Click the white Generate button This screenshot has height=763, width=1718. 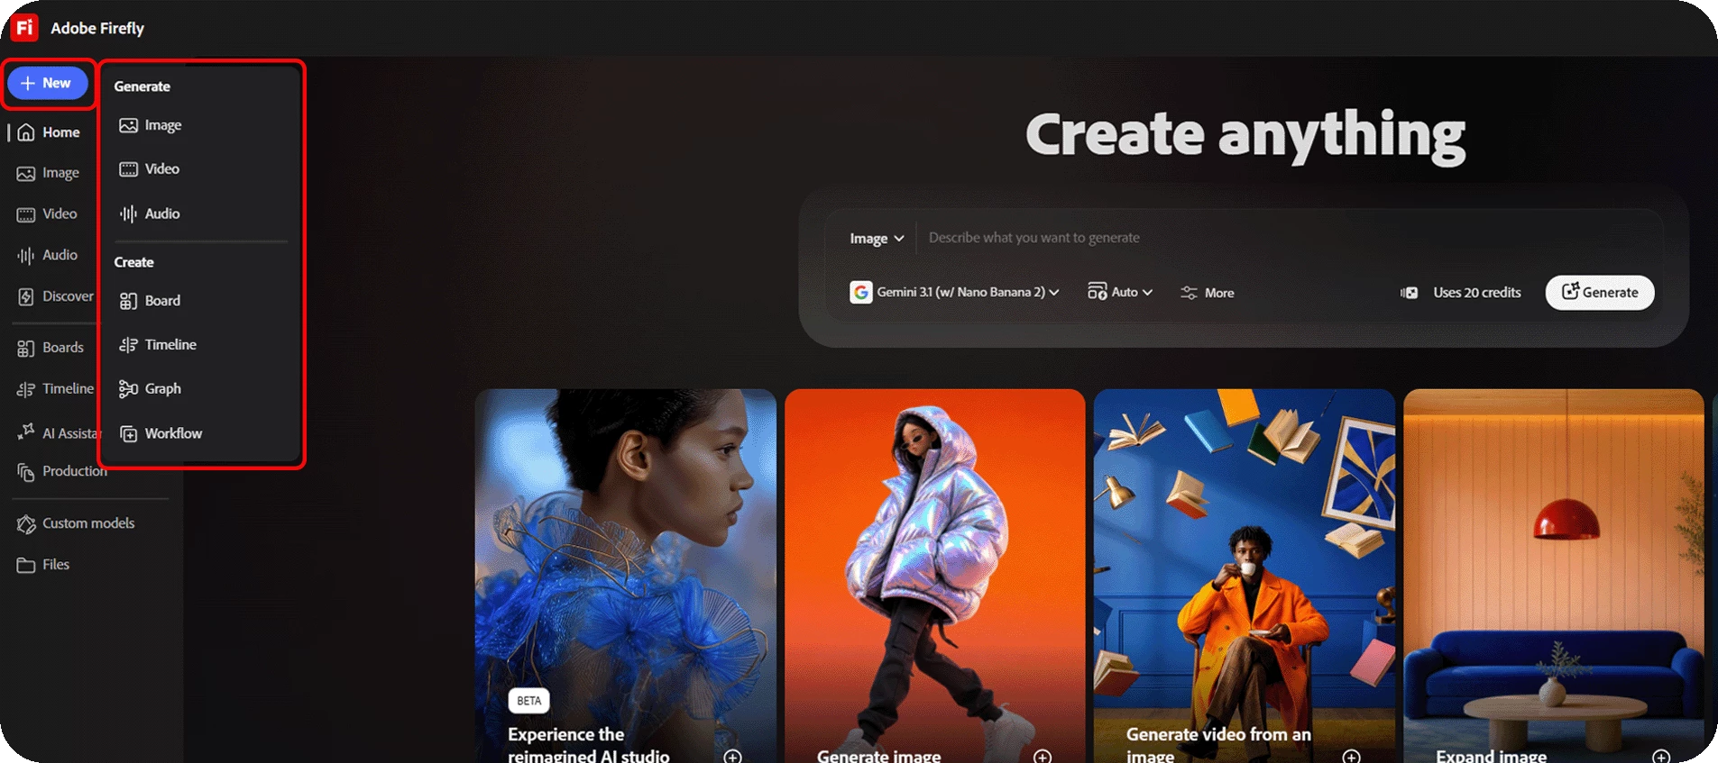1600,293
